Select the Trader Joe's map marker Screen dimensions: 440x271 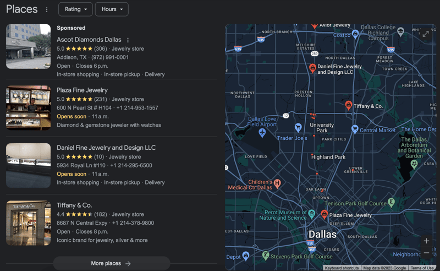pyautogui.click(x=298, y=128)
